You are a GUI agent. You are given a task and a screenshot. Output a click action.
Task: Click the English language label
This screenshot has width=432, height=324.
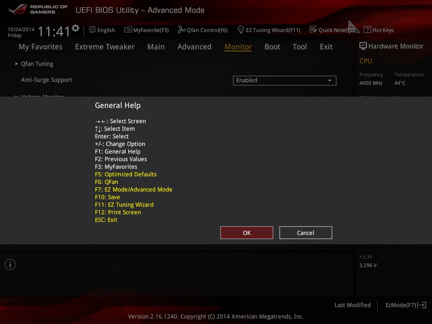point(106,30)
